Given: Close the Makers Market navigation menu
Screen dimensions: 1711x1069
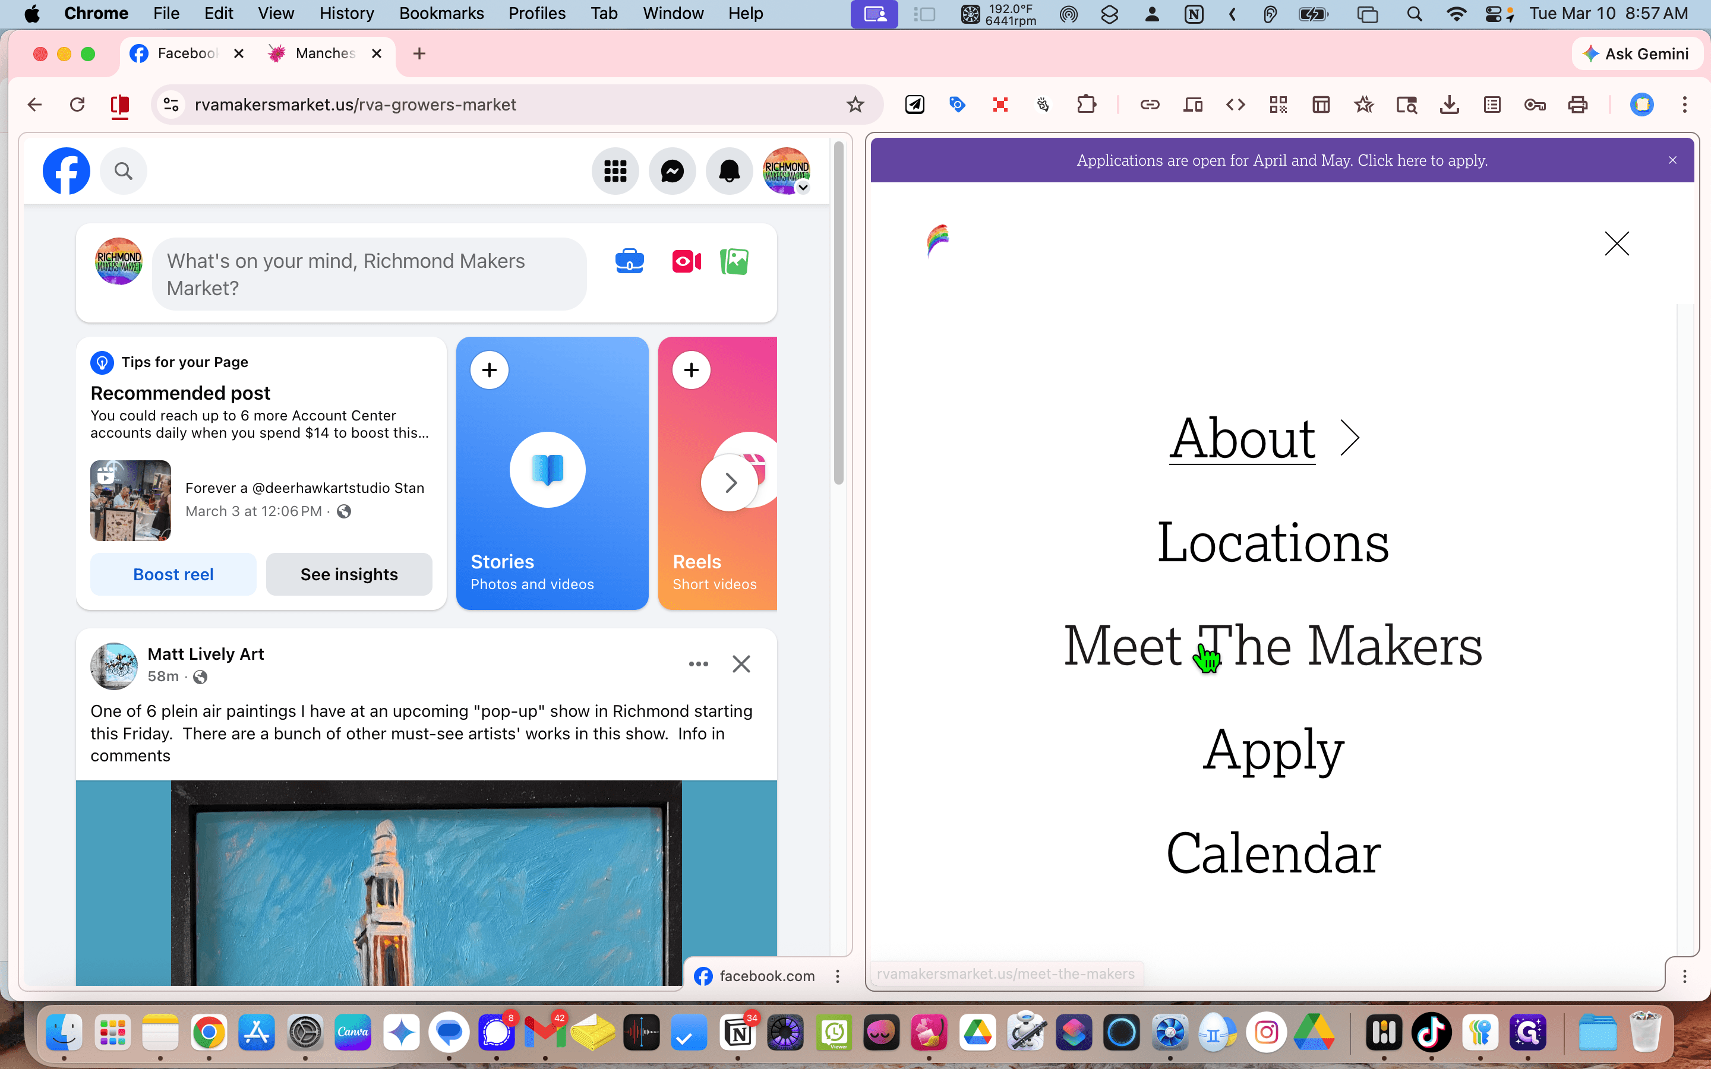Looking at the screenshot, I should [x=1617, y=243].
